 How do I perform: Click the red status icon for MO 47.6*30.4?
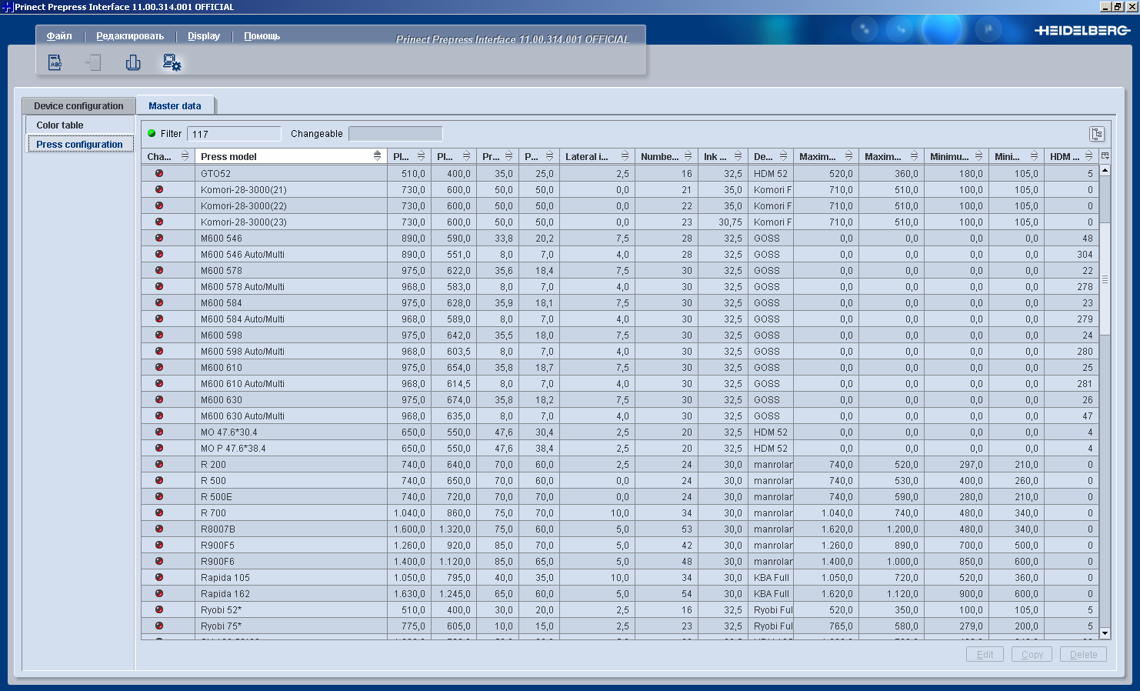click(159, 432)
